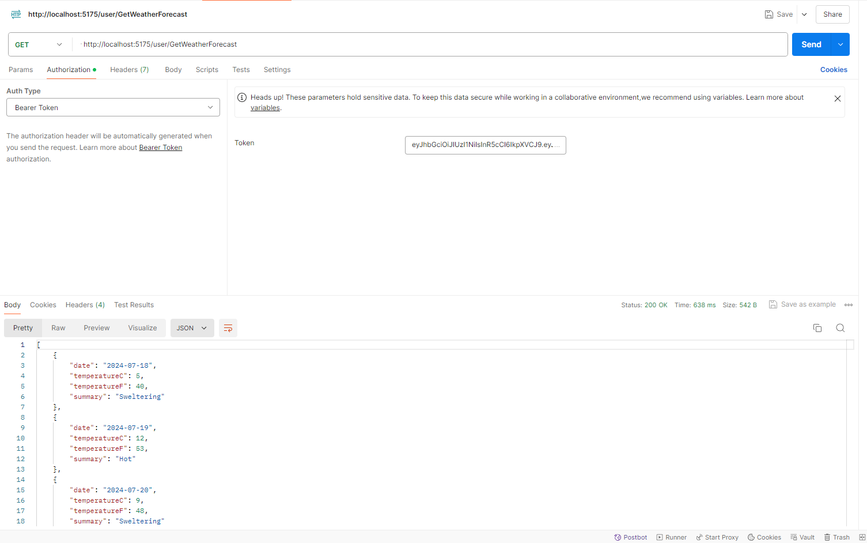Open the request Body tab
The image size is (867, 543).
tap(173, 70)
